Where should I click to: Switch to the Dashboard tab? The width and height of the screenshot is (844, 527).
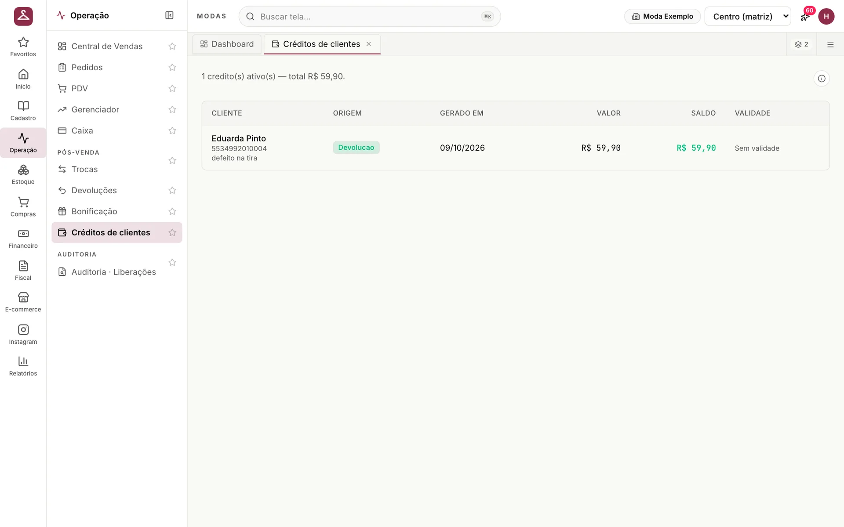227,44
